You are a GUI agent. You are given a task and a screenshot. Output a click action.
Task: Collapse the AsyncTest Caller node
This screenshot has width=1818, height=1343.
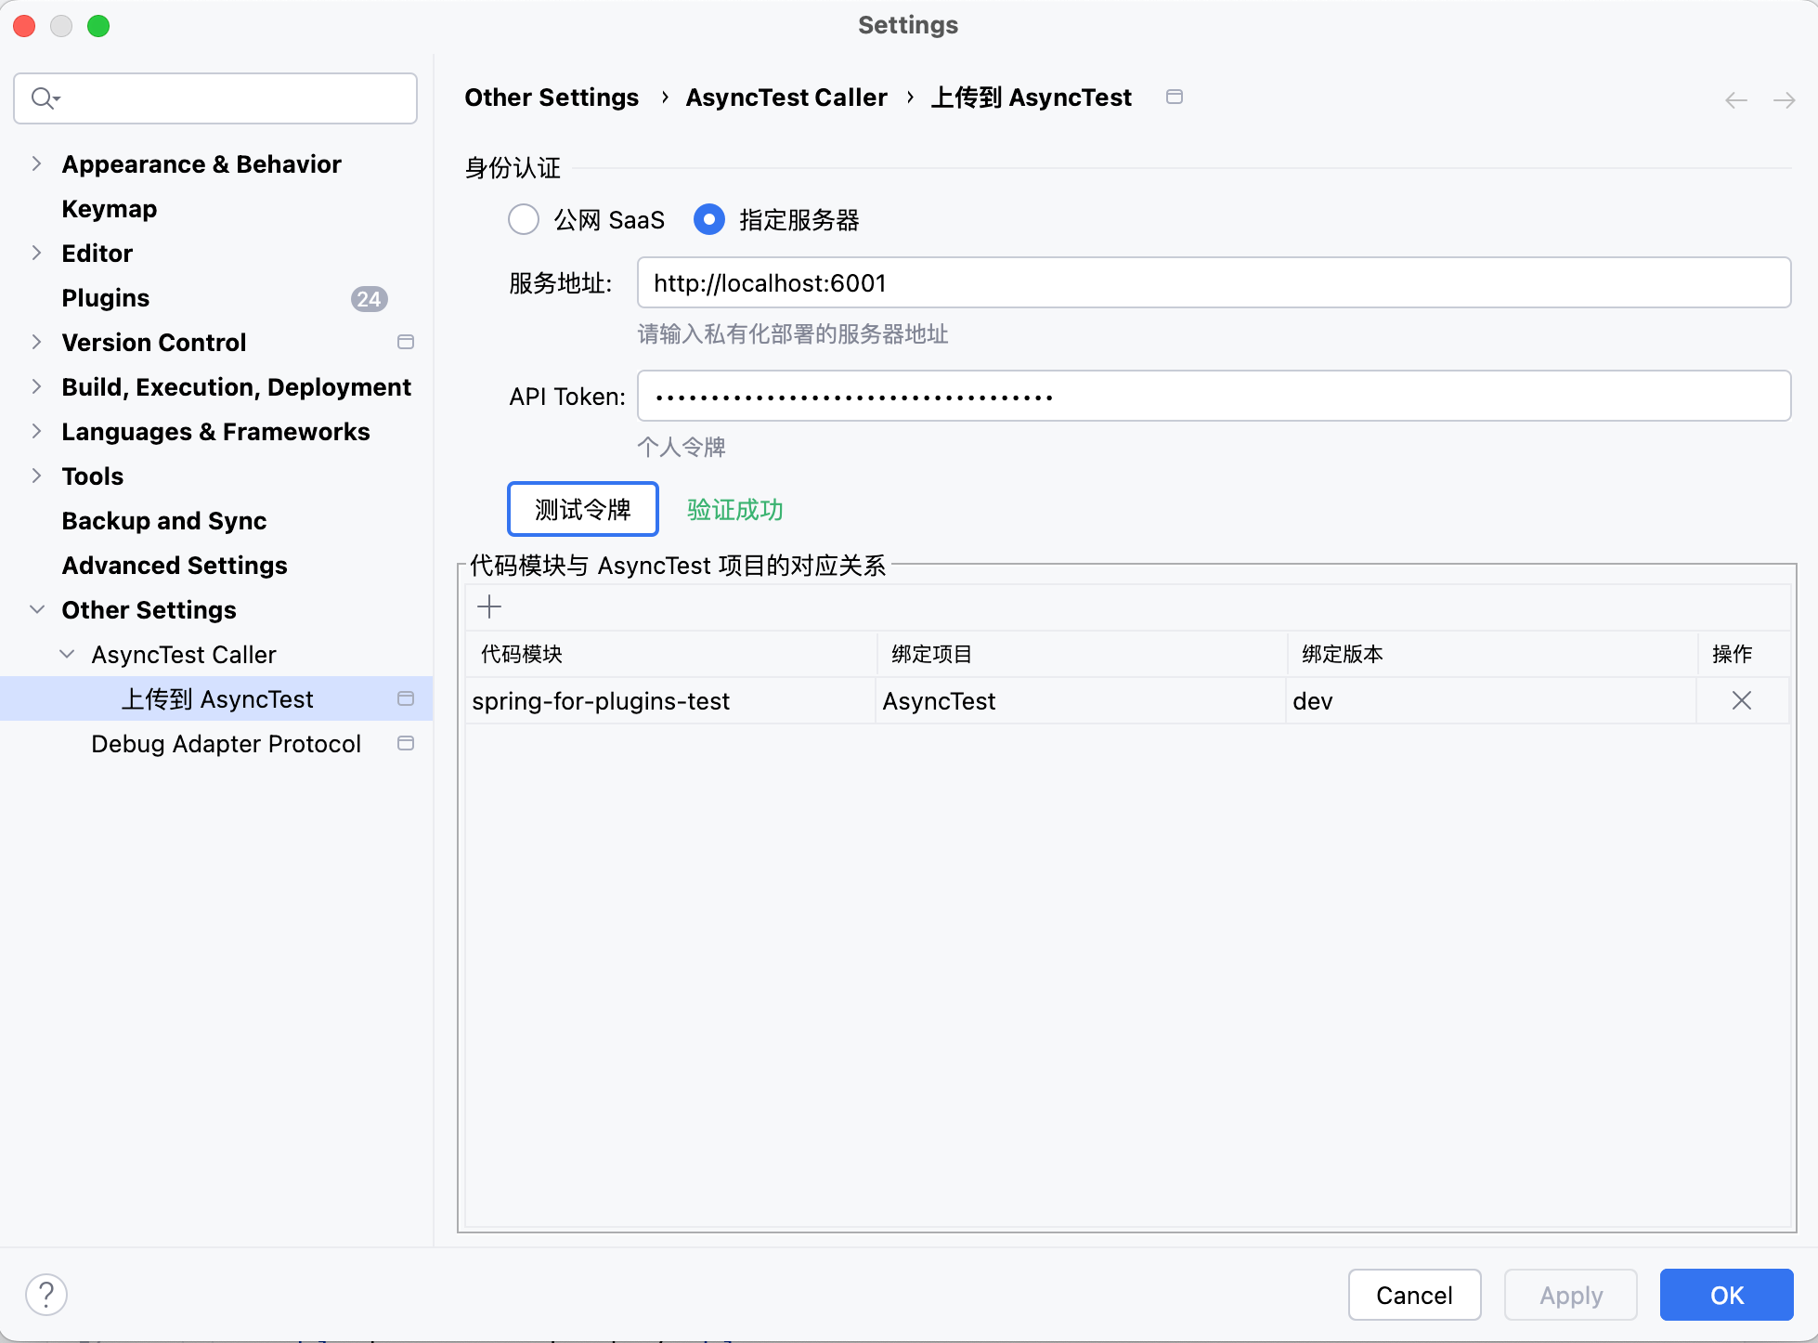(x=67, y=655)
